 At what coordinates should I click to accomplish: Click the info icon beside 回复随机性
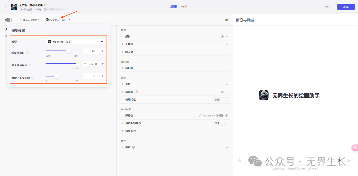27,53
